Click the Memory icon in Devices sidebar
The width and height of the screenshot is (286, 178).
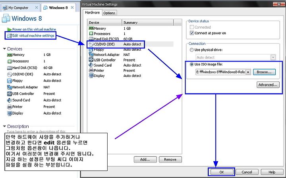10,55
